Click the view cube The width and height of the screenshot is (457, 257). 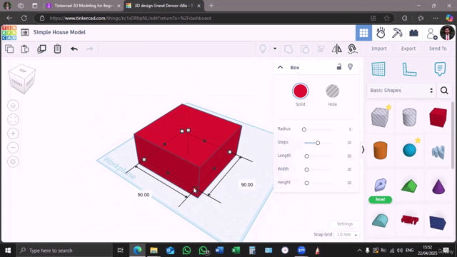click(22, 79)
